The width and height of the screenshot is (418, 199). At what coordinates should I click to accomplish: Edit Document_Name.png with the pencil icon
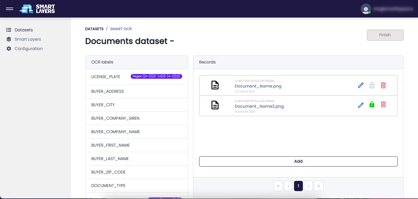361,85
